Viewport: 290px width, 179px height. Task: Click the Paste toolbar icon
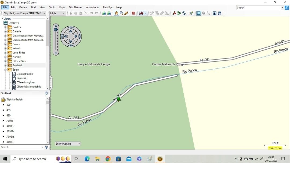pyautogui.click(x=81, y=13)
